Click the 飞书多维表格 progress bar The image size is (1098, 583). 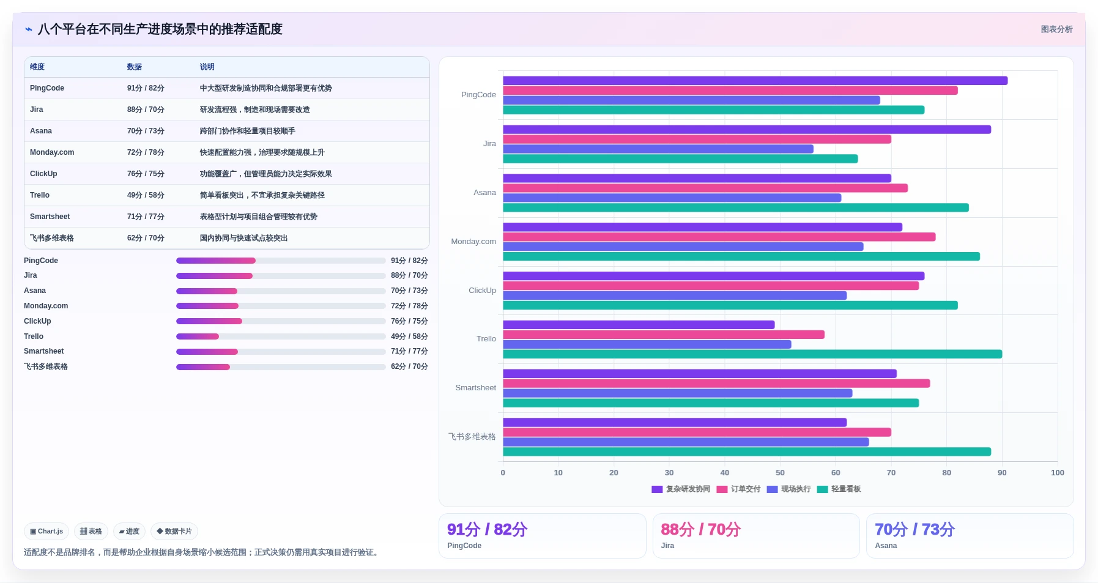pos(281,367)
